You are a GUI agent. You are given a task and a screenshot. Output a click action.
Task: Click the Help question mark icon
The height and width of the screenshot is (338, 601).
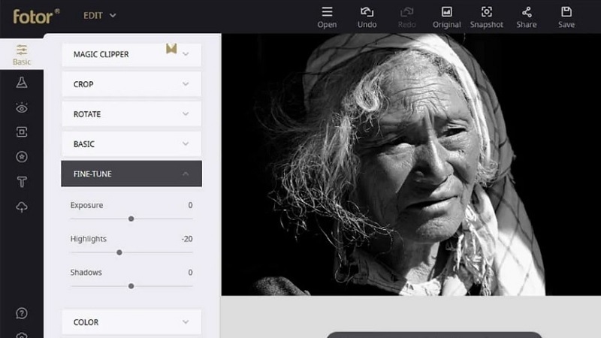[22, 312]
